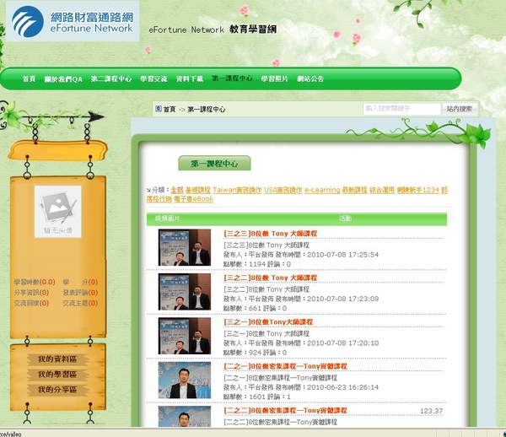Open 資料下載 in the nav bar
Screen dimensions: 506x437
pos(190,78)
